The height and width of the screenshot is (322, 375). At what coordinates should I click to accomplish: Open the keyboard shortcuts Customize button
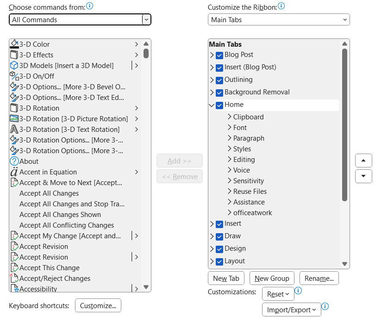98,306
